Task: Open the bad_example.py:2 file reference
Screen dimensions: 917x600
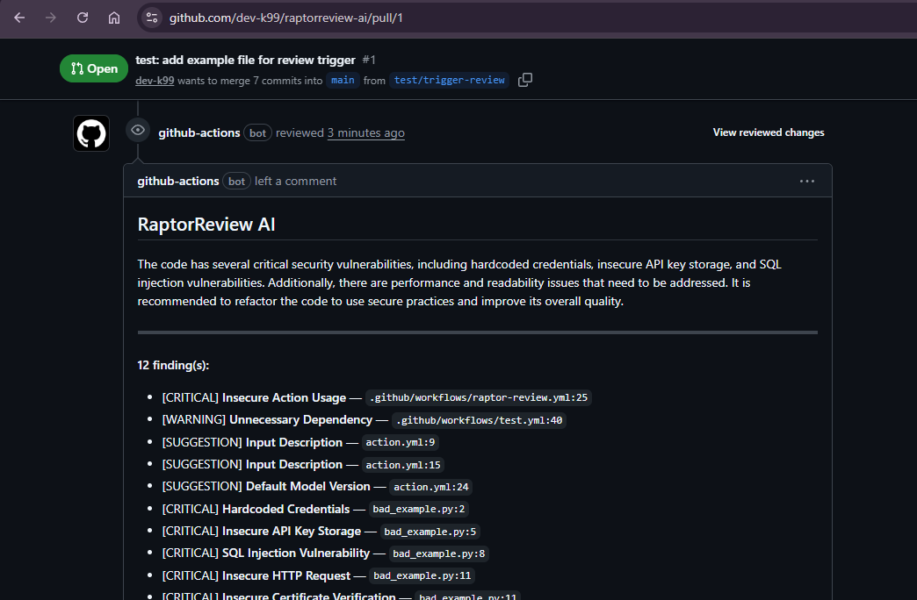Action: coord(418,509)
